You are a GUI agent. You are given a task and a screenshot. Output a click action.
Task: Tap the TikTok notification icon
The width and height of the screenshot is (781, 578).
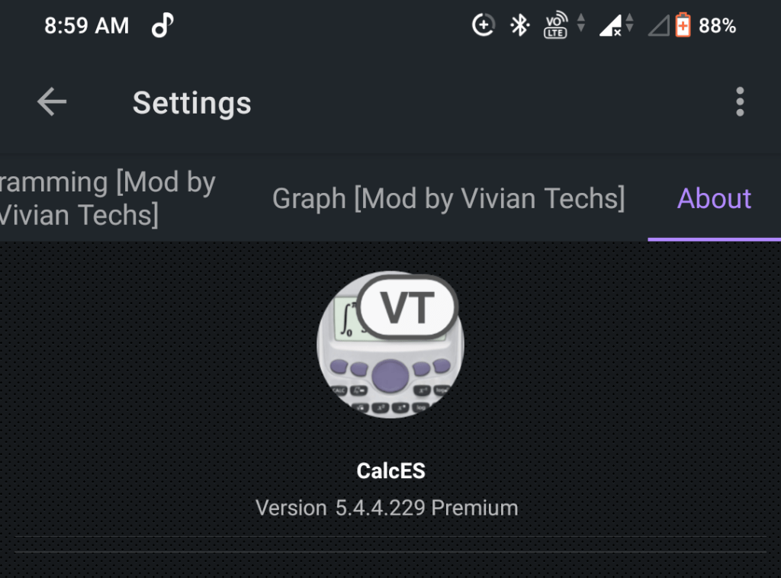tap(162, 26)
